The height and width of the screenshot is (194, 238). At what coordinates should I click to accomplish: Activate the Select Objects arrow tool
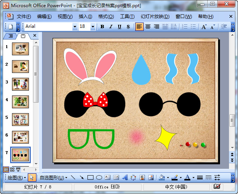[x=32, y=177]
